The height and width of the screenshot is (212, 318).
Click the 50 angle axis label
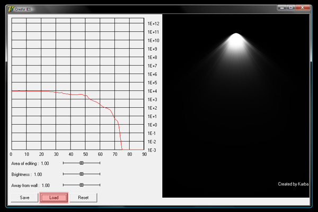point(85,154)
